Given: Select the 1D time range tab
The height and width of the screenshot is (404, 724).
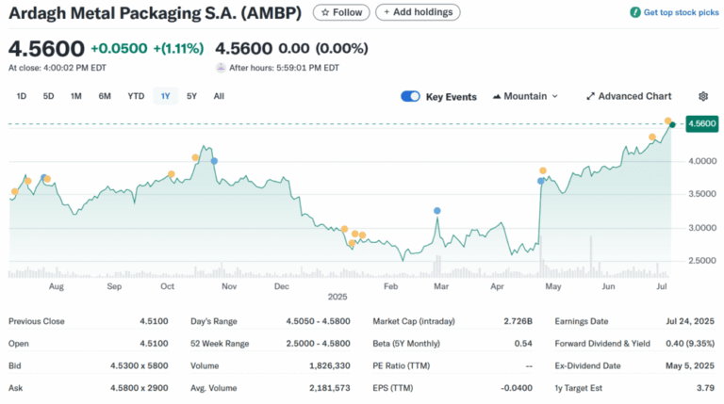Looking at the screenshot, I should point(22,96).
